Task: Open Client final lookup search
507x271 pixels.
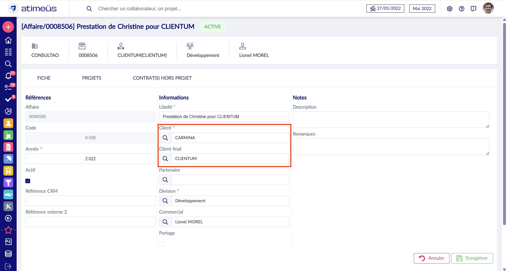Action: pos(165,159)
